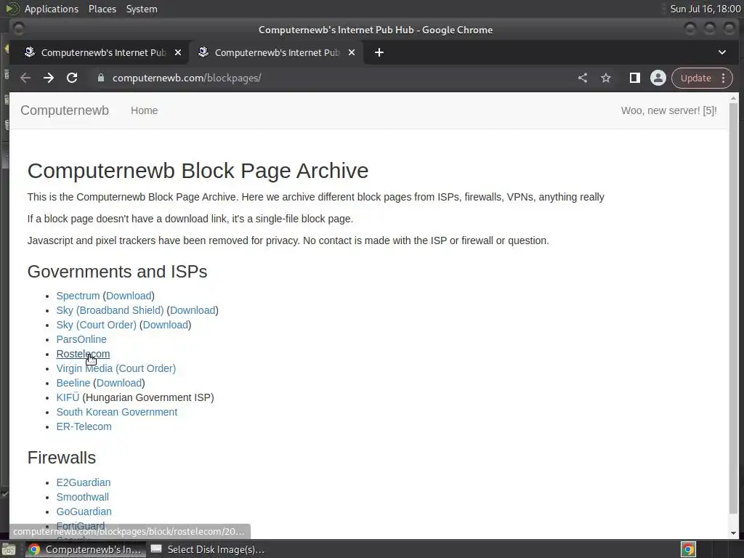Expand the tab search dropdown arrow
744x558 pixels.
[721, 52]
